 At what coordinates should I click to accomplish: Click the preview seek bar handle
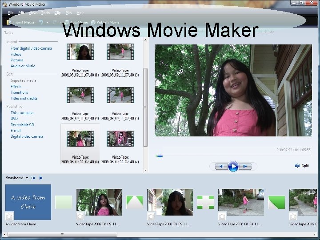(x=159, y=156)
